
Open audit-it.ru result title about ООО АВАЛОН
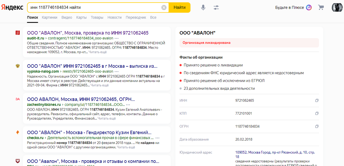88,33
